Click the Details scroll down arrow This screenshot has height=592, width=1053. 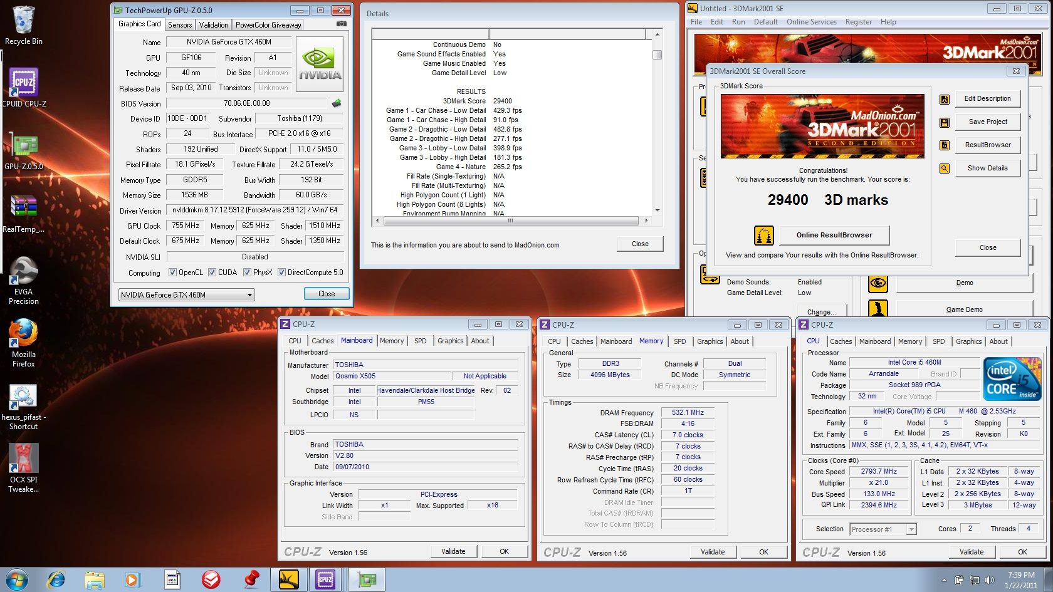657,210
